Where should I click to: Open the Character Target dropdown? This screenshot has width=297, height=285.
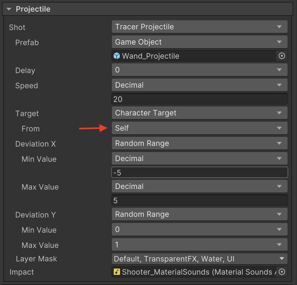pyautogui.click(x=199, y=113)
